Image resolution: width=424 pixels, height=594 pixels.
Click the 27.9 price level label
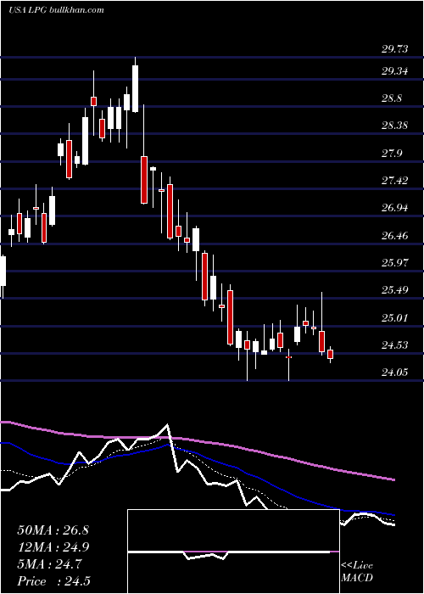tap(392, 153)
